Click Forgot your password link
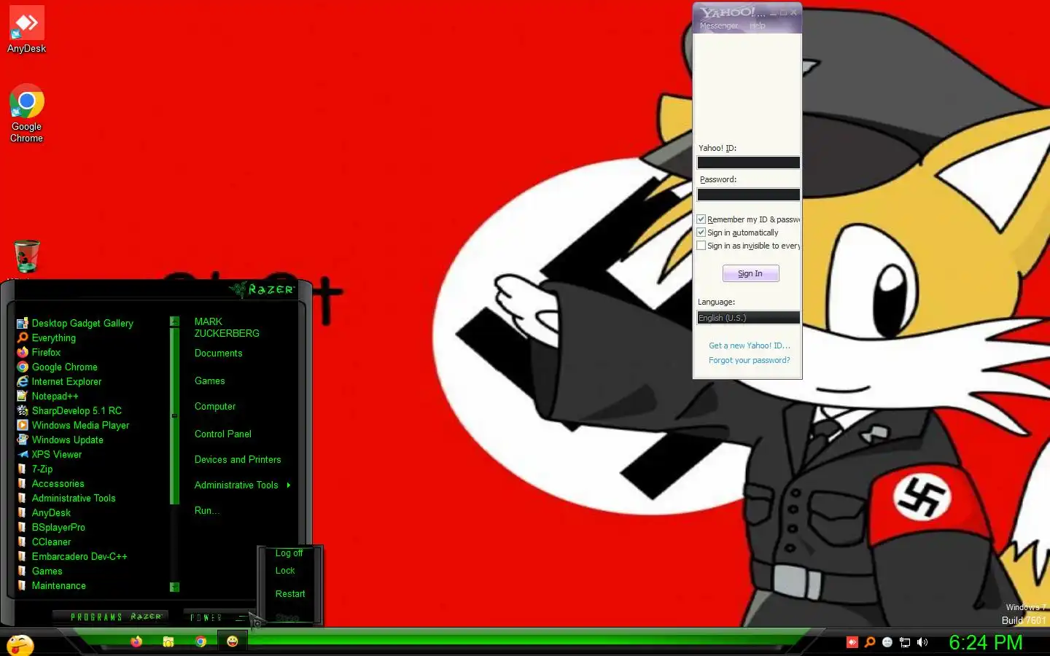 [750, 360]
